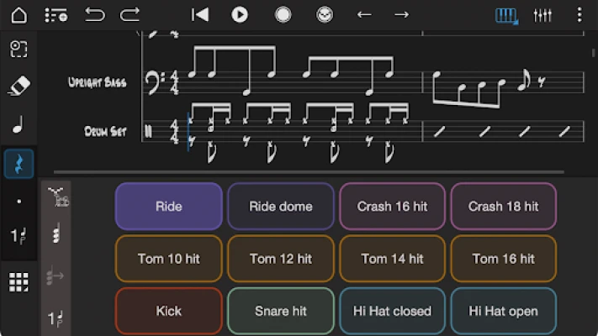
Task: Toggle the piano keyboard input panel
Action: [506, 15]
